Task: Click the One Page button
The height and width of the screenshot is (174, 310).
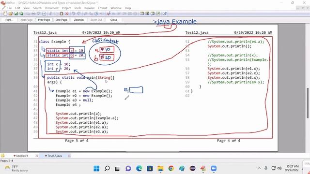Action: tap(62, 20)
